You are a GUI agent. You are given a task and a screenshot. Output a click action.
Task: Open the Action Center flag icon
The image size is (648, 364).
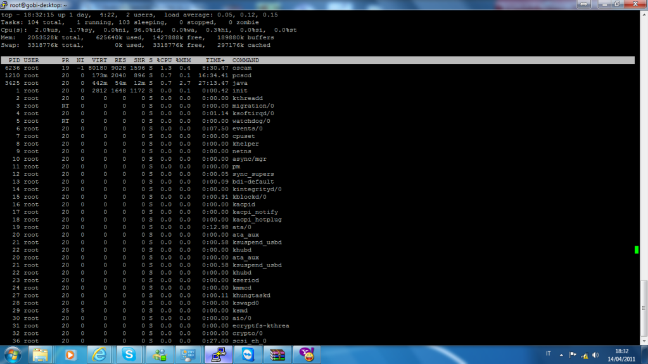(573, 355)
